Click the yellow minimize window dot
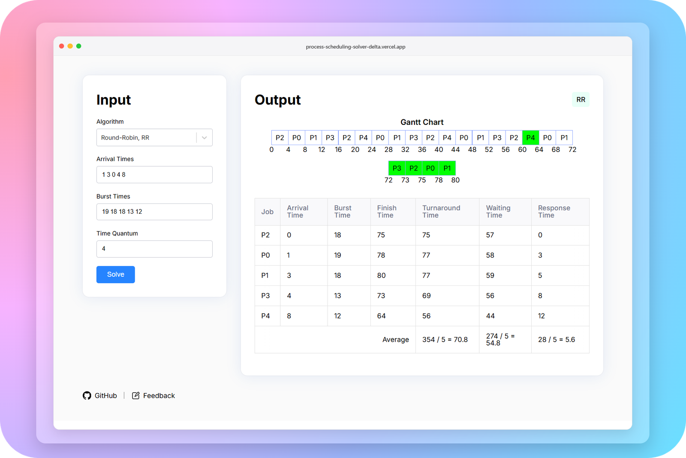The width and height of the screenshot is (686, 458). (x=70, y=46)
